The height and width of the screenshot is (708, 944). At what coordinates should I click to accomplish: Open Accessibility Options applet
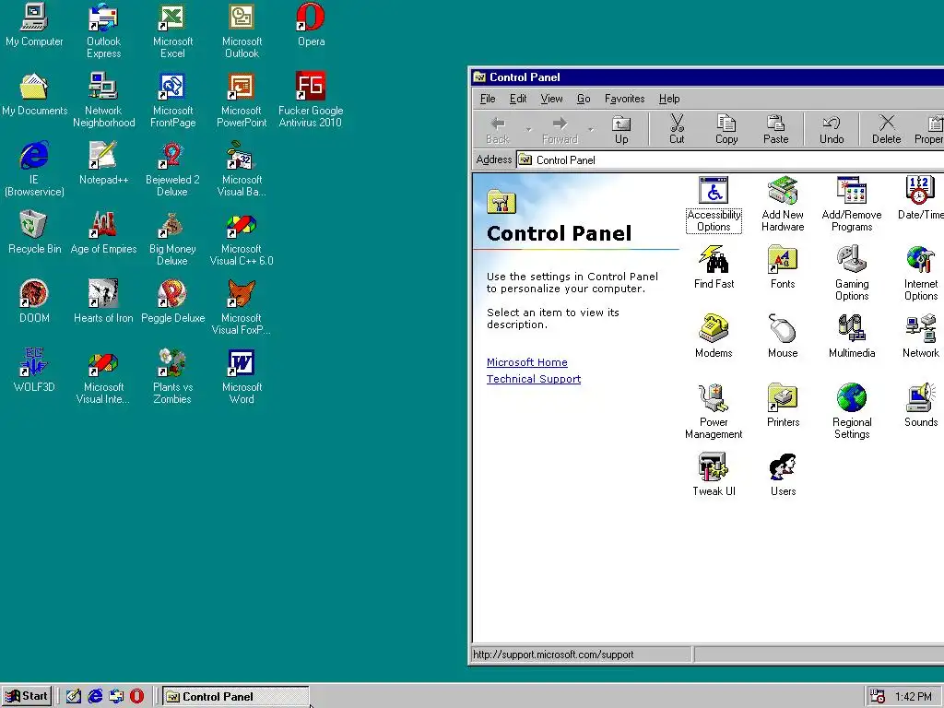(x=714, y=204)
